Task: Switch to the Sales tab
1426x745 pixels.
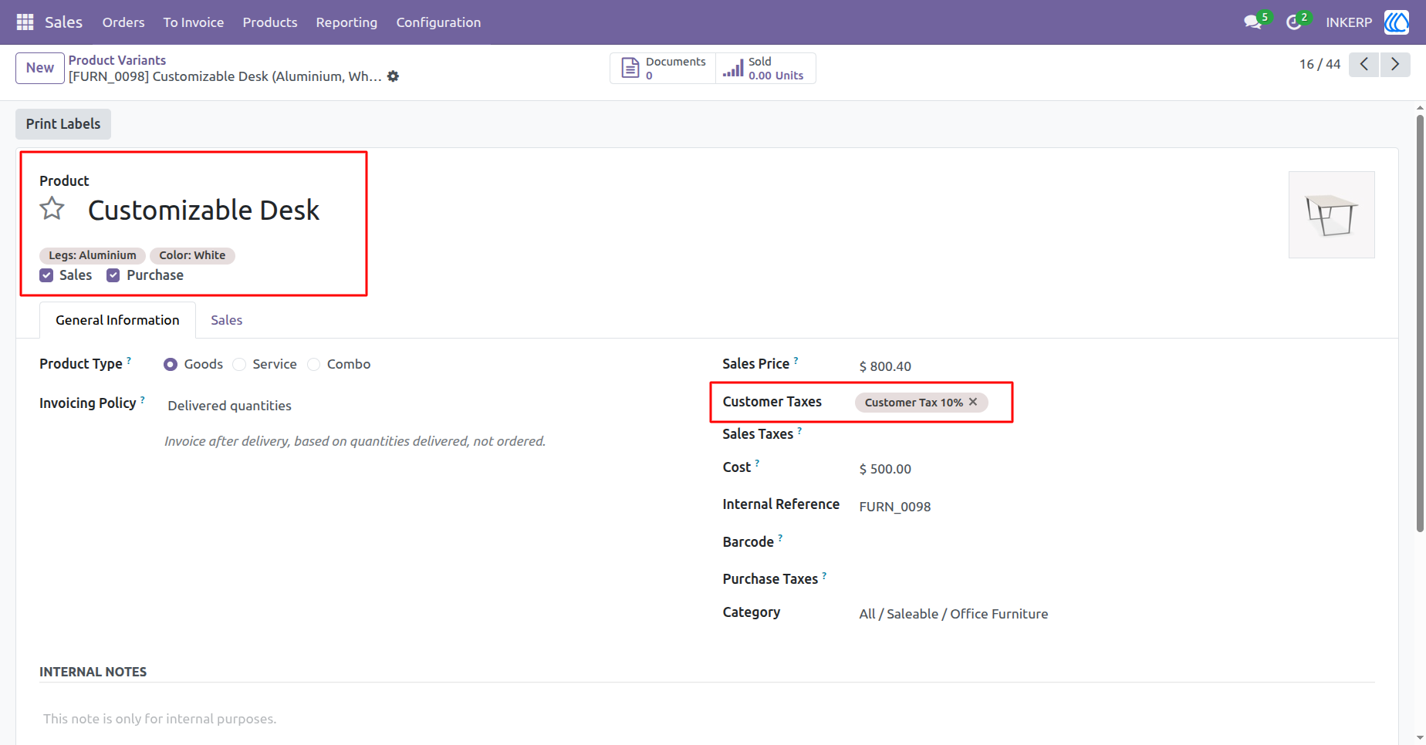Action: click(227, 320)
